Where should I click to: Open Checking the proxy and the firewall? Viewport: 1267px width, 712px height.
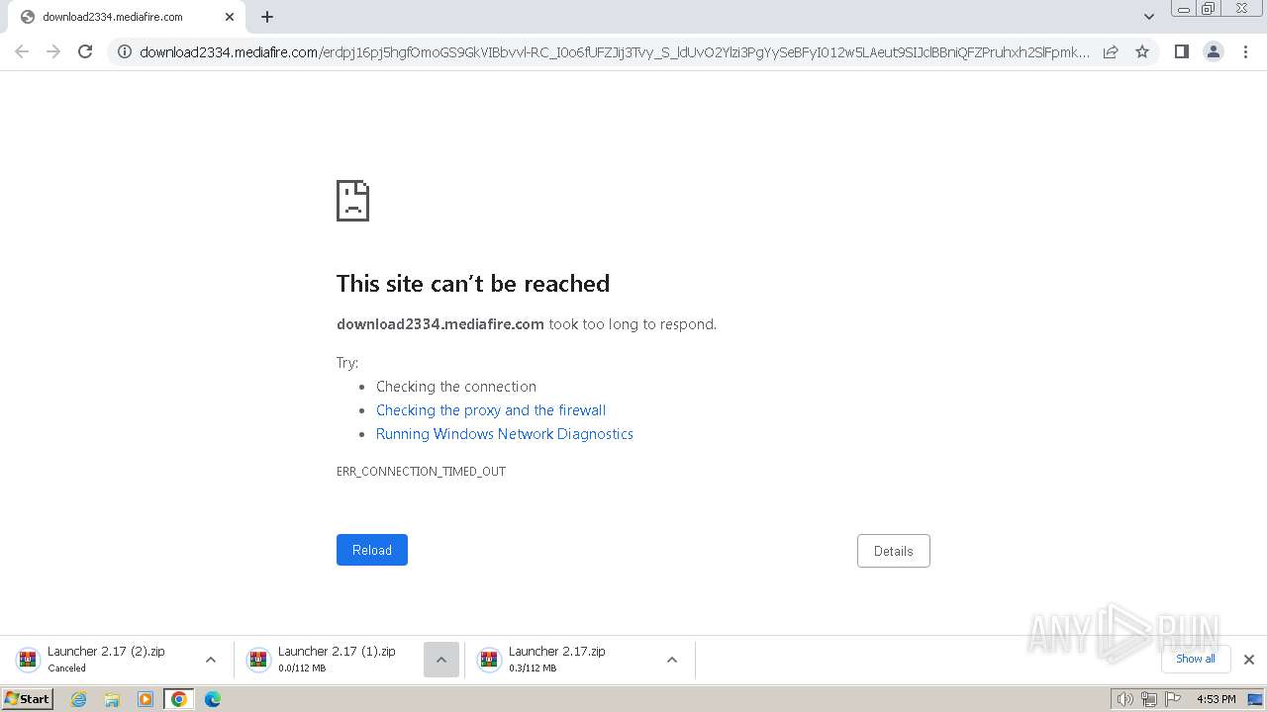point(491,410)
